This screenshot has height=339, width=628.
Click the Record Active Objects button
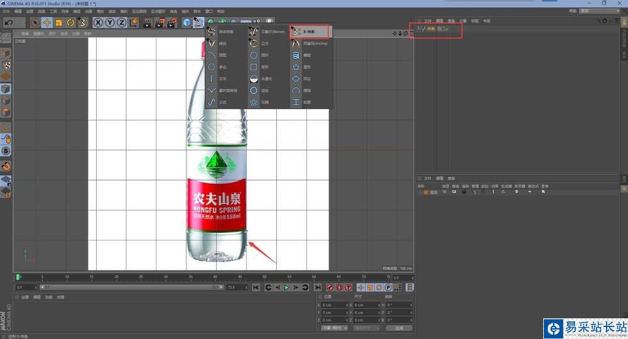point(330,288)
